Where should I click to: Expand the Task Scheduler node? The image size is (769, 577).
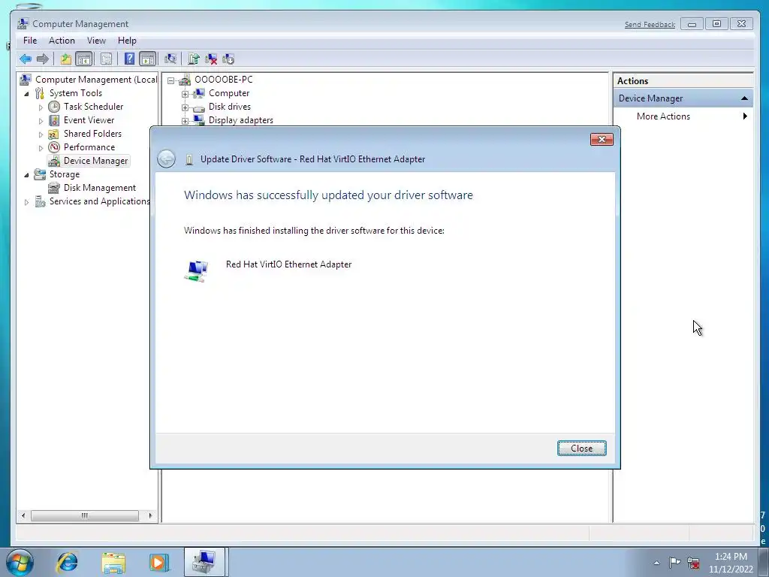(x=41, y=107)
